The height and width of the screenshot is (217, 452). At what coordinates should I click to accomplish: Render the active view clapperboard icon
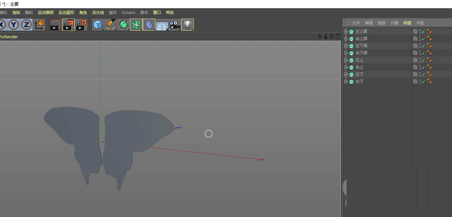55,25
